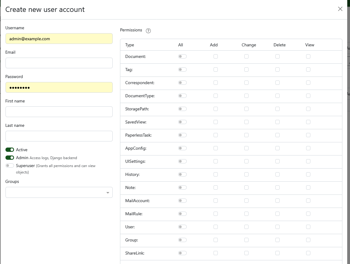Toggle All permissions for Correspondent

182,83
